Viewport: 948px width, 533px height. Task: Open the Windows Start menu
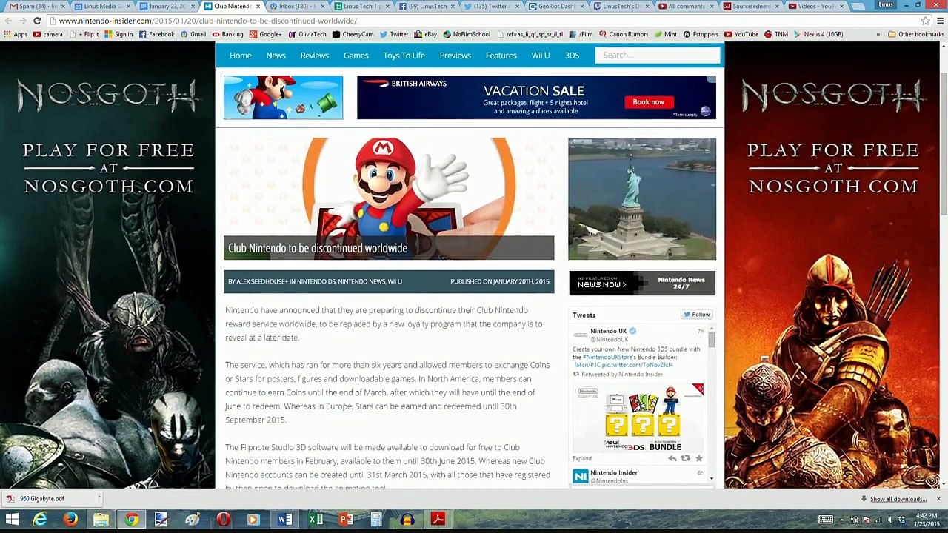pyautogui.click(x=12, y=520)
